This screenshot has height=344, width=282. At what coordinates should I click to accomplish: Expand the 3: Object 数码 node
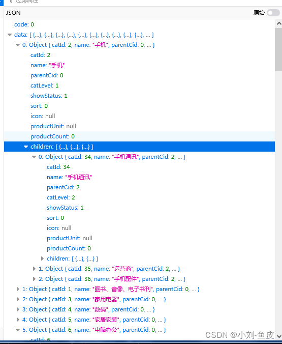coord(18,309)
